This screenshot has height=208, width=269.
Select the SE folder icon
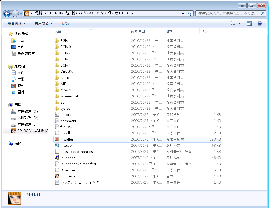57,102
